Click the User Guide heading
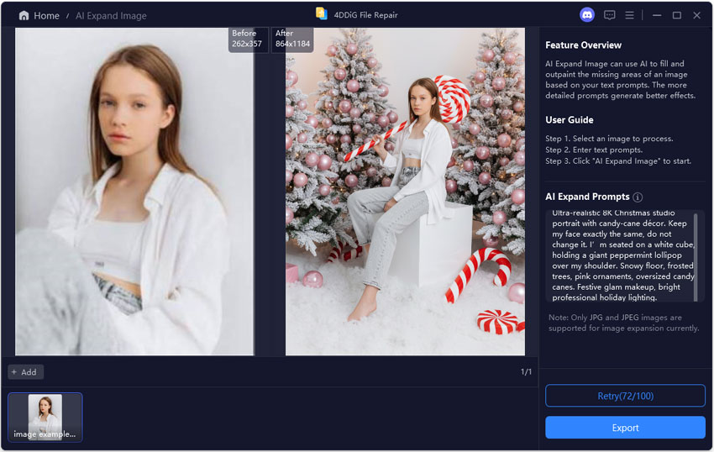This screenshot has height=452, width=714. pyautogui.click(x=570, y=120)
